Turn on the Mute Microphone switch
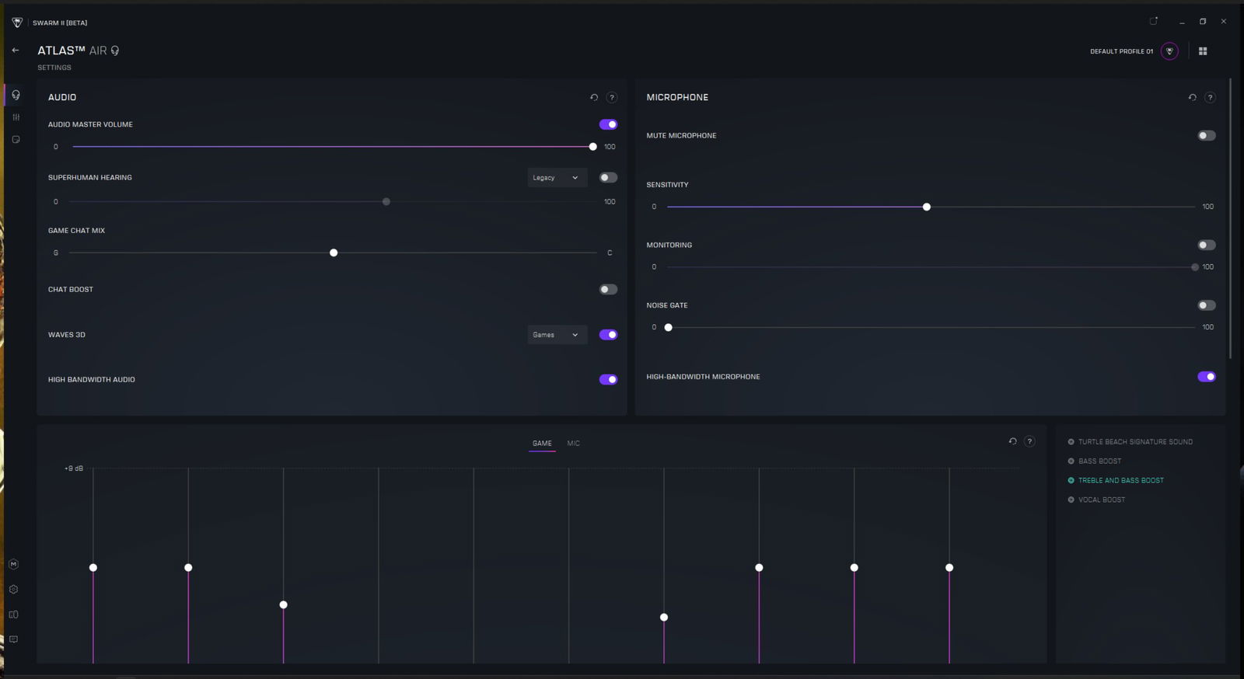The width and height of the screenshot is (1244, 679). point(1206,136)
